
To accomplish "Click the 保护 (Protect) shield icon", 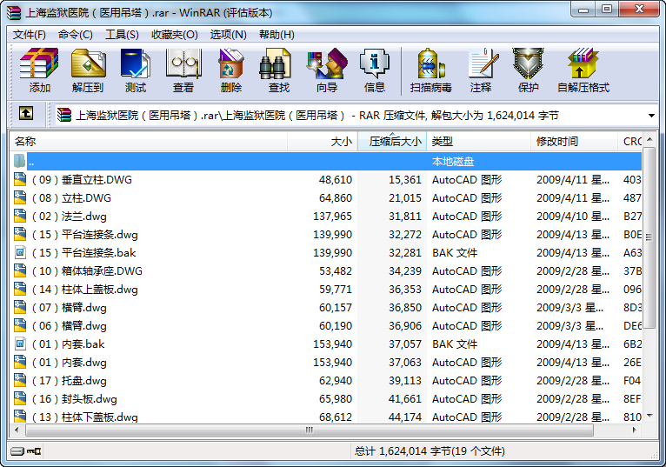I will 528,70.
